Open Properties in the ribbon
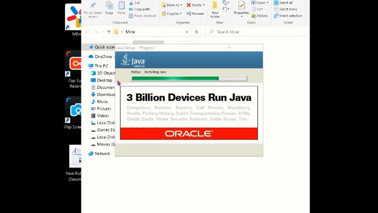The width and height of the screenshot is (378, 213). 242,9
